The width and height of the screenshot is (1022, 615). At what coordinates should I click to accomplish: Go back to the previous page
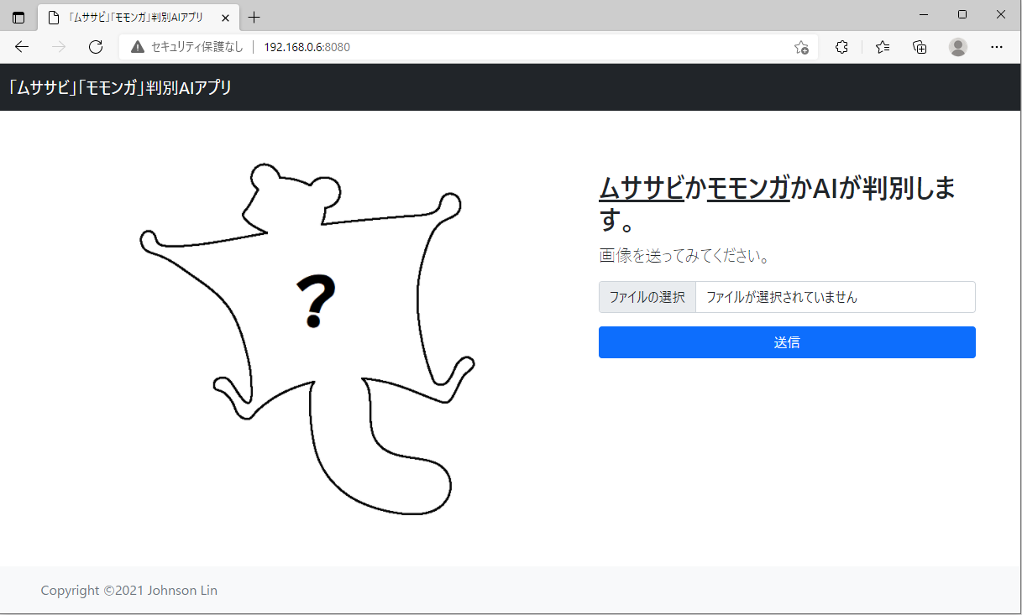tap(21, 47)
